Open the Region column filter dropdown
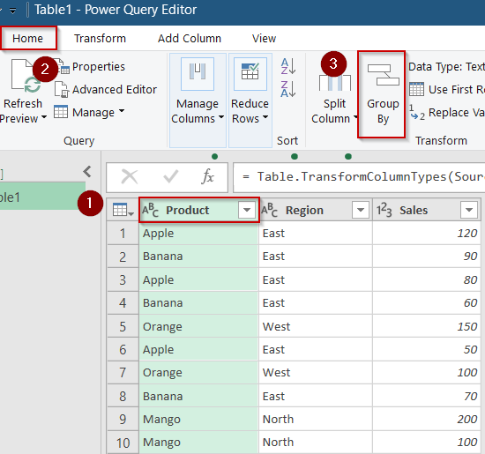The image size is (485, 454). pyautogui.click(x=361, y=211)
